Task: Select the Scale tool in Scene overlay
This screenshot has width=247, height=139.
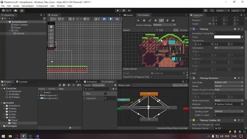Action: pos(51,38)
